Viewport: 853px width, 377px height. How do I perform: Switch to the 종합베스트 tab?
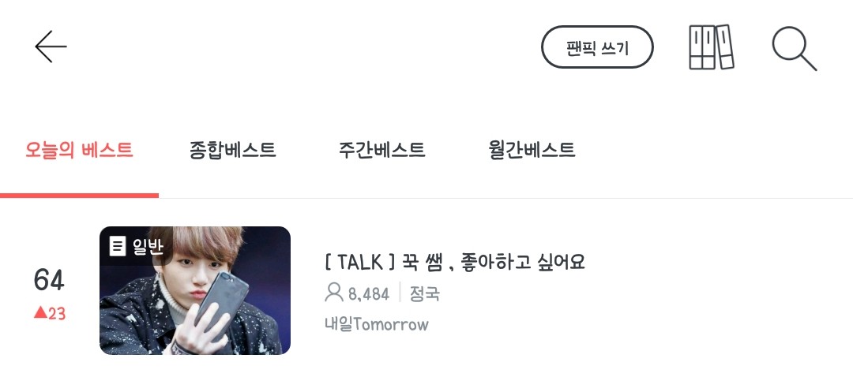(x=233, y=149)
